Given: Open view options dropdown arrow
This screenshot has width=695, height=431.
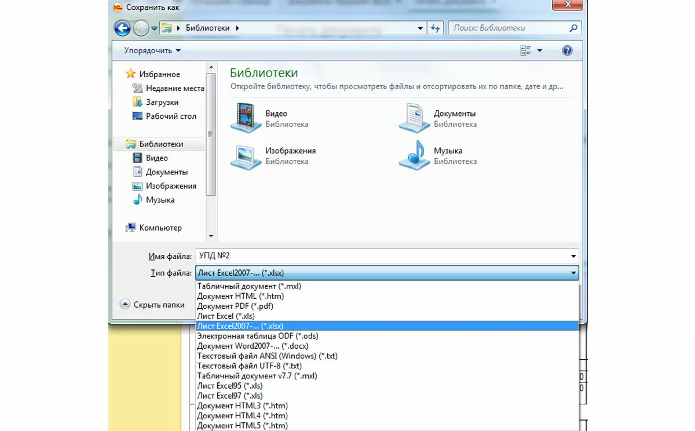Looking at the screenshot, I should (540, 50).
